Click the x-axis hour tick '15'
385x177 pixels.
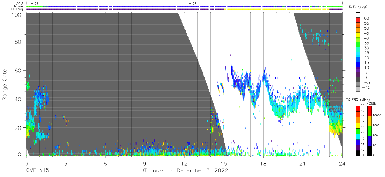tap(224, 164)
